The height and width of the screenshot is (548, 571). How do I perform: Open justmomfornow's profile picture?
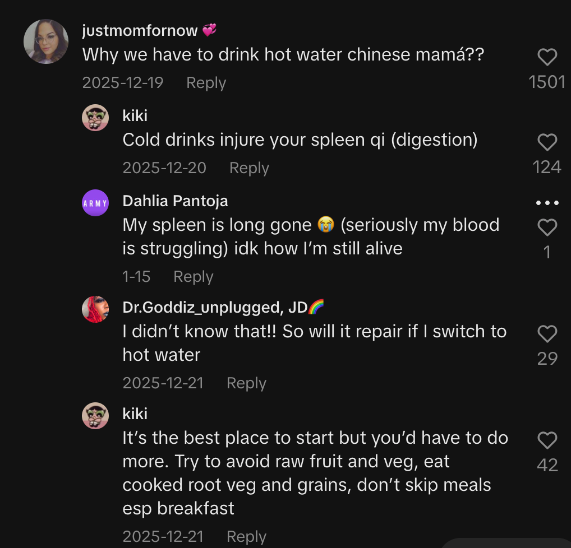[46, 42]
